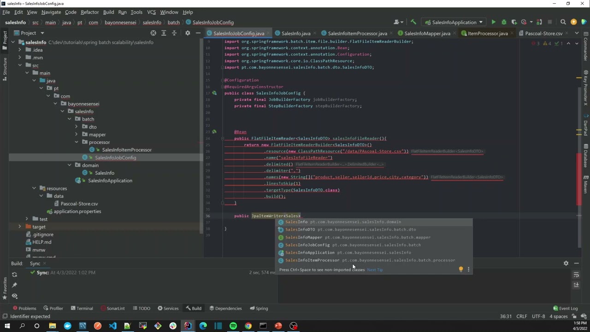590x332 pixels.
Task: Open the Refactor menu
Action: tap(89, 12)
